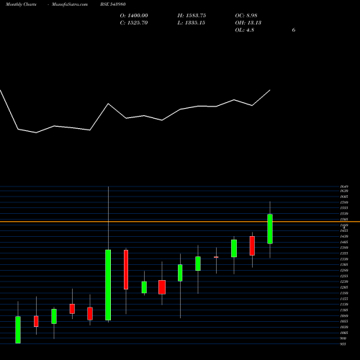Click the tiny red doji candle body
360x360 pixels.
coord(216,257)
